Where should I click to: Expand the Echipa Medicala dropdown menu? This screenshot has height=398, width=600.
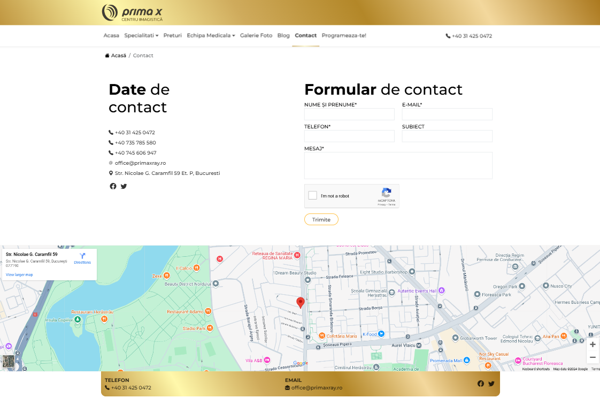click(211, 36)
